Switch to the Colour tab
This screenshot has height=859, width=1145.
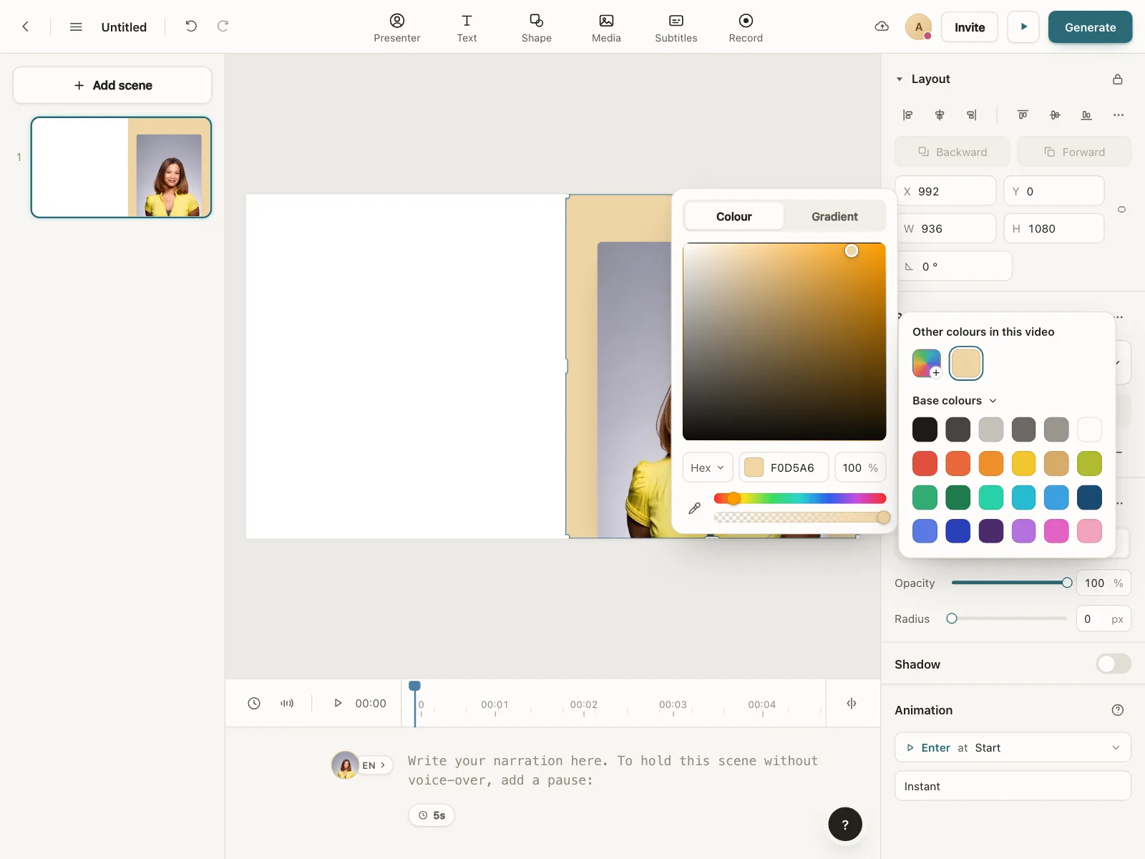734,216
